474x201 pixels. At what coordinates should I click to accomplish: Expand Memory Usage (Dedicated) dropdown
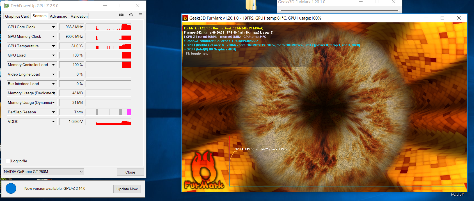(x=53, y=93)
